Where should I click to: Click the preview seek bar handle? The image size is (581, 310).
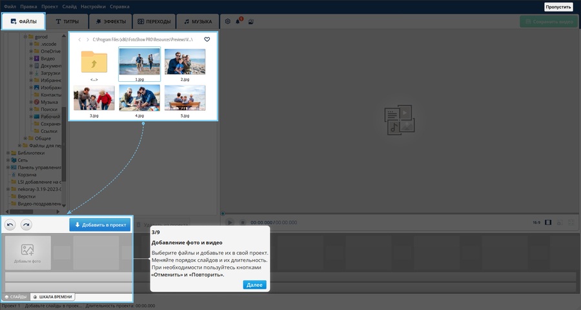click(223, 213)
